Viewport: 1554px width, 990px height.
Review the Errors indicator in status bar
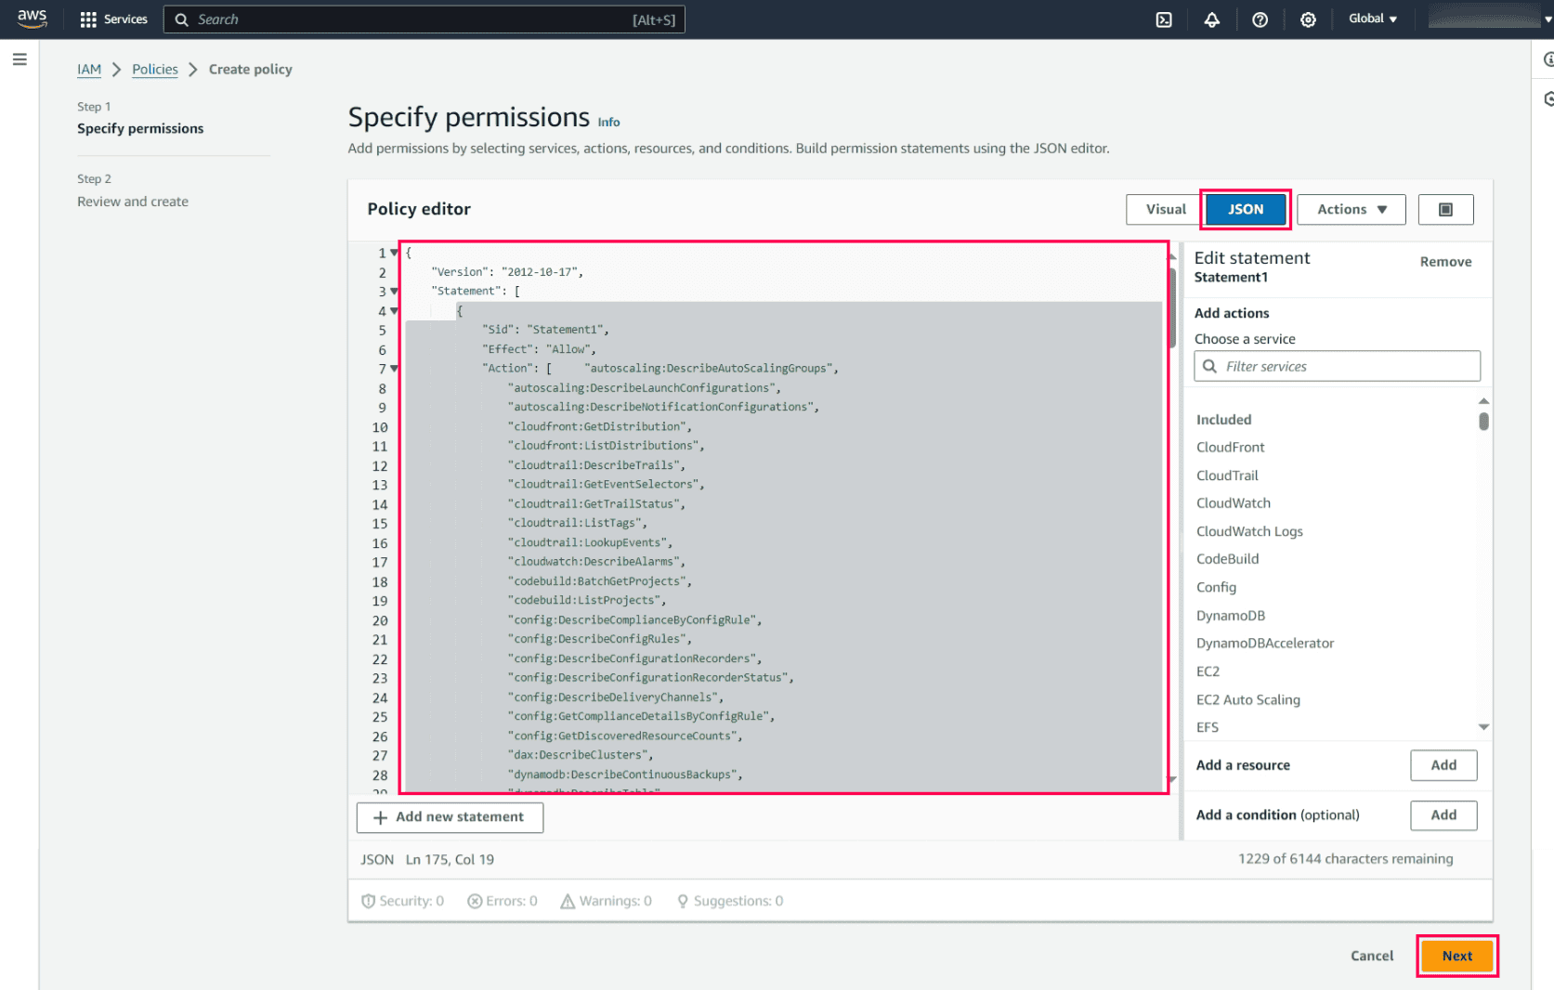click(502, 900)
